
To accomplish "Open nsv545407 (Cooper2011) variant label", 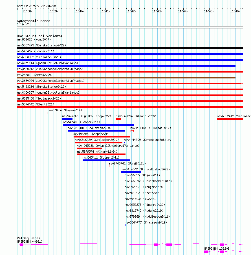I will pyautogui.click(x=36, y=51).
